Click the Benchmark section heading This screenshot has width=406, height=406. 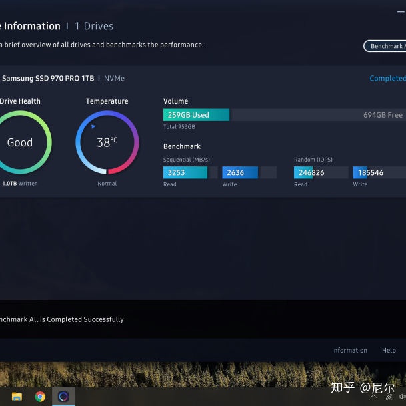[x=182, y=146]
